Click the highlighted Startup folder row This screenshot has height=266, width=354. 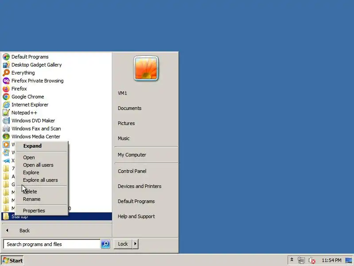[x=57, y=216]
